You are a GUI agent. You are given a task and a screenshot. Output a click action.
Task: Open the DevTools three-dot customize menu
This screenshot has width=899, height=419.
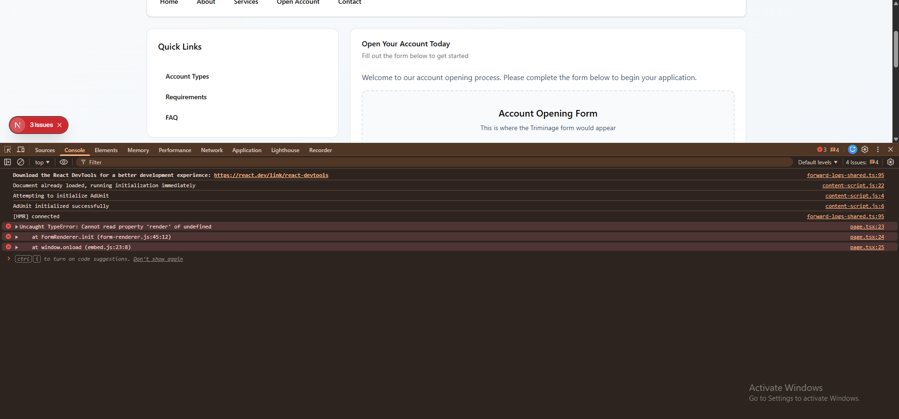[x=877, y=149]
